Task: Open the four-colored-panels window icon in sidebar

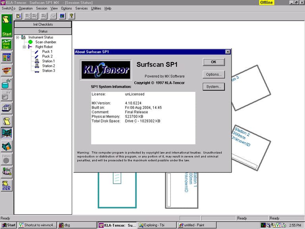Action: click(x=7, y=57)
